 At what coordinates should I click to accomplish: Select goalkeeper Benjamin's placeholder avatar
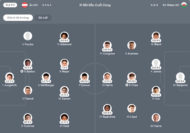pos(180,77)
